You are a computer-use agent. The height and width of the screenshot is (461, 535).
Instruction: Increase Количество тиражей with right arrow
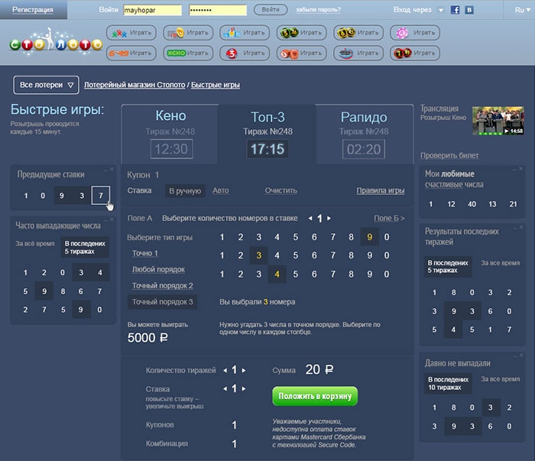[244, 370]
